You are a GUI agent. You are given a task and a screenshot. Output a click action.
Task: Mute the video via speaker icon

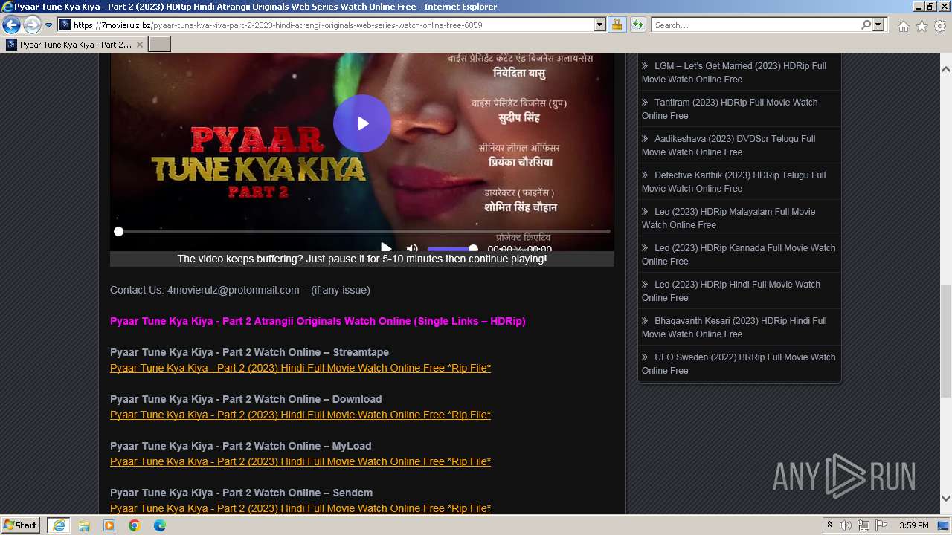[412, 249]
